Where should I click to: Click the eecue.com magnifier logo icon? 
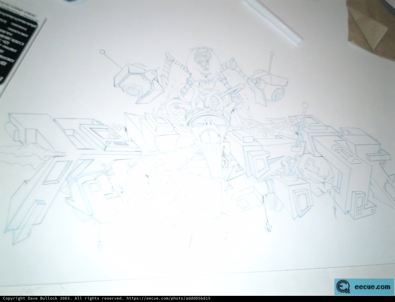pyautogui.click(x=343, y=287)
